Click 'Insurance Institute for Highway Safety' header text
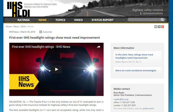173x112 pixels. [40, 4]
